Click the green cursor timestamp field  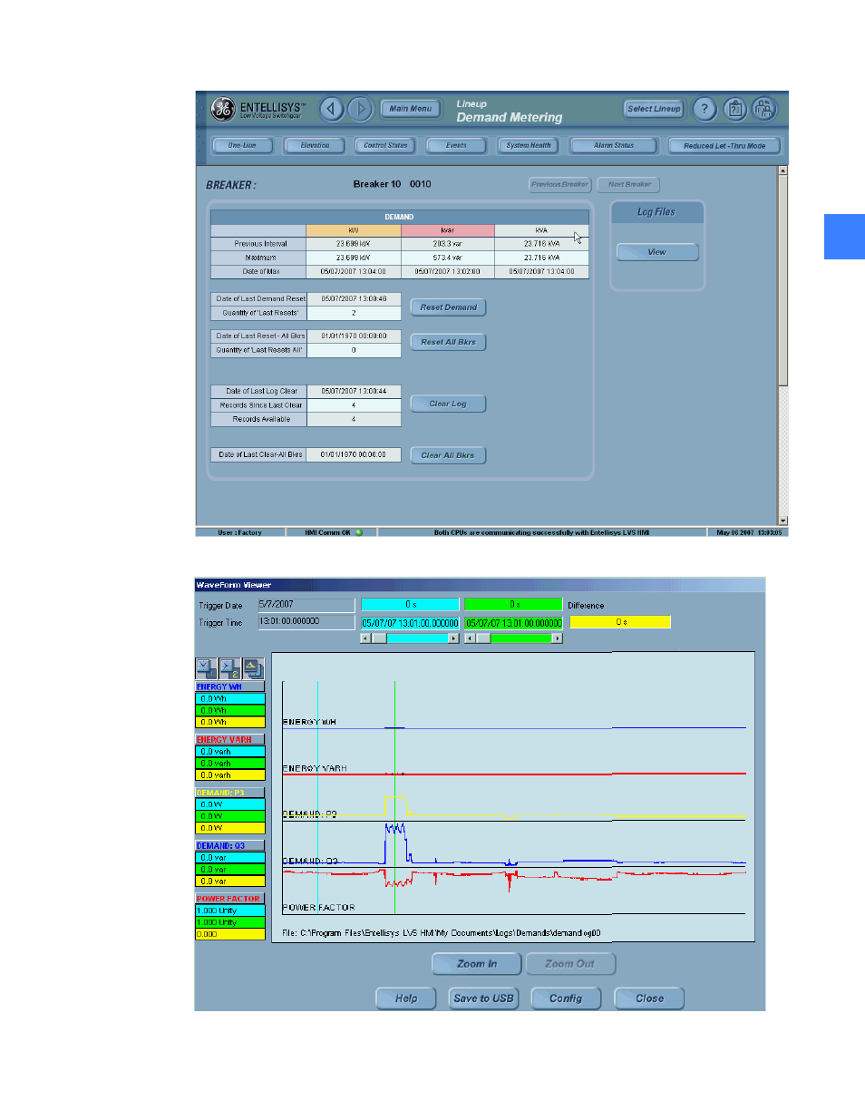(x=514, y=624)
